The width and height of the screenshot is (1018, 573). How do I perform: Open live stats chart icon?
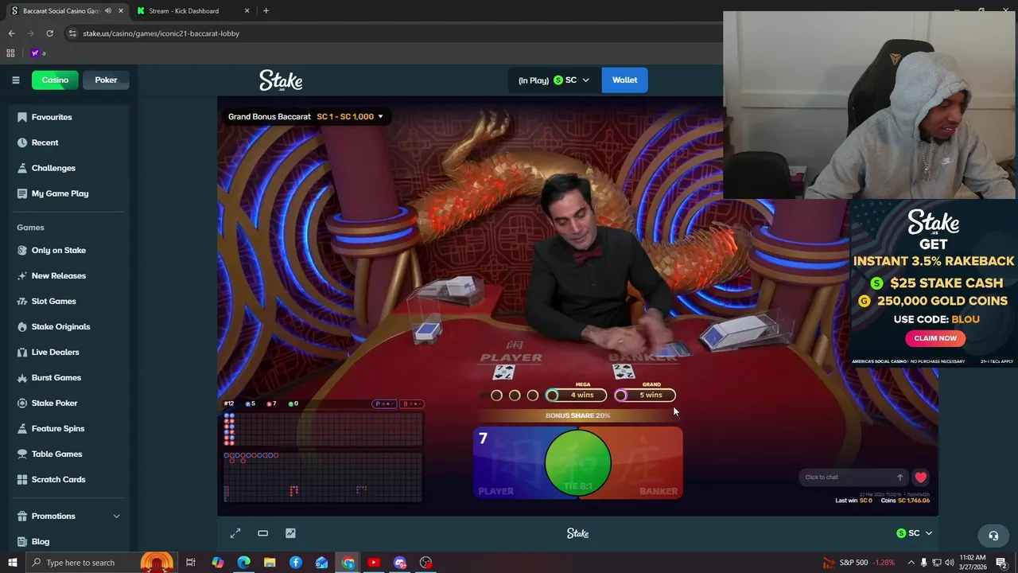(290, 533)
